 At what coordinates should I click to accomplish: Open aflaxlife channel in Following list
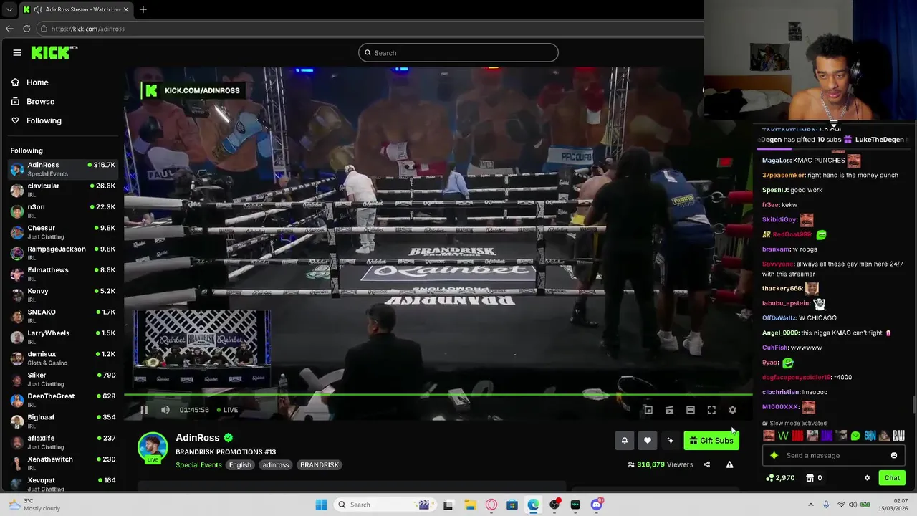pos(62,442)
